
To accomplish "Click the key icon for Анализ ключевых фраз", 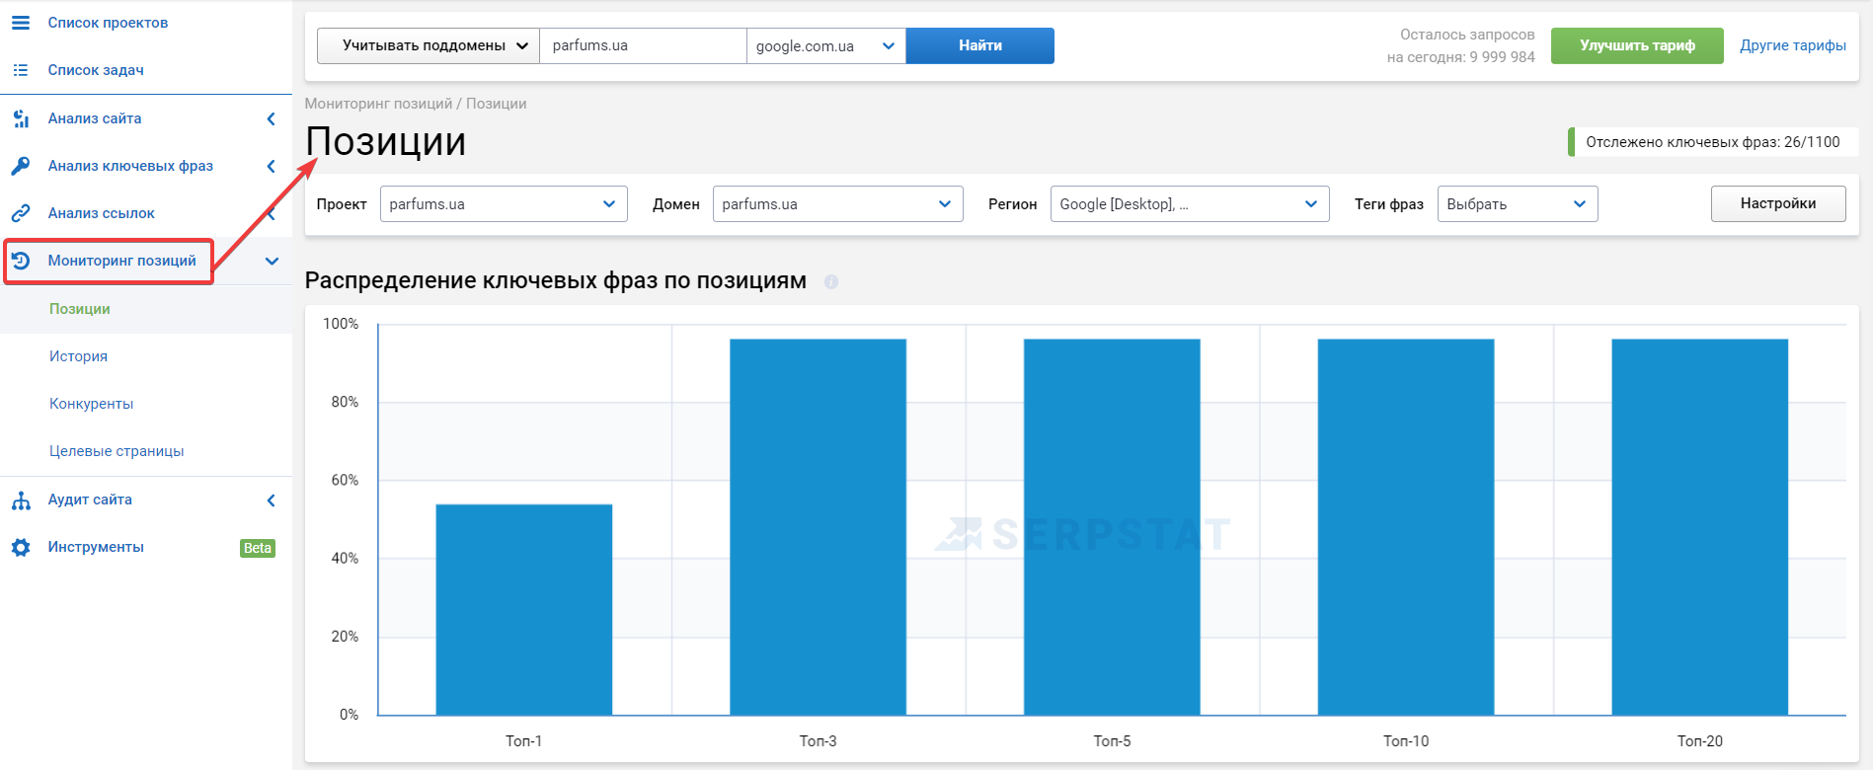I will click(21, 166).
